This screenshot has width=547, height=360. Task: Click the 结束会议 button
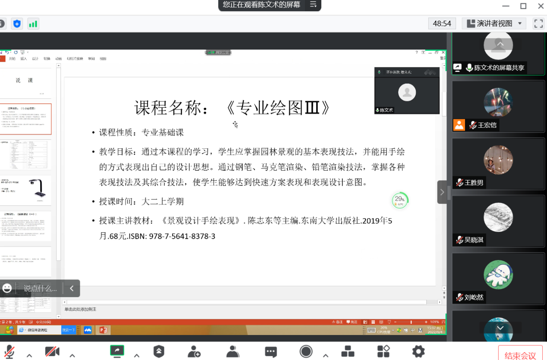520,355
